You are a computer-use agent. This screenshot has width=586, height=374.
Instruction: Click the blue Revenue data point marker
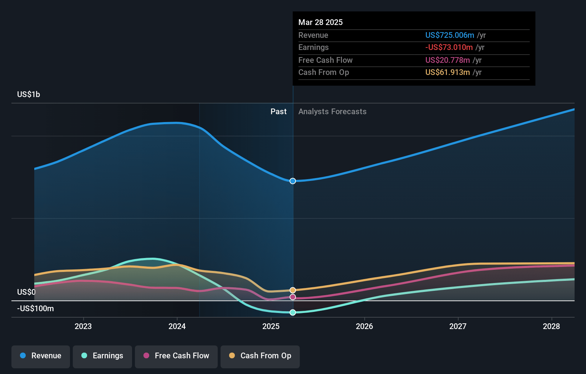293,181
